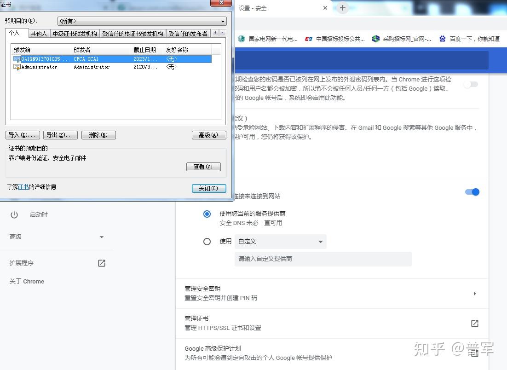The width and height of the screenshot is (507, 370).
Task: Select the 使用您当前的服务提供商 radio button
Action: (x=207, y=214)
